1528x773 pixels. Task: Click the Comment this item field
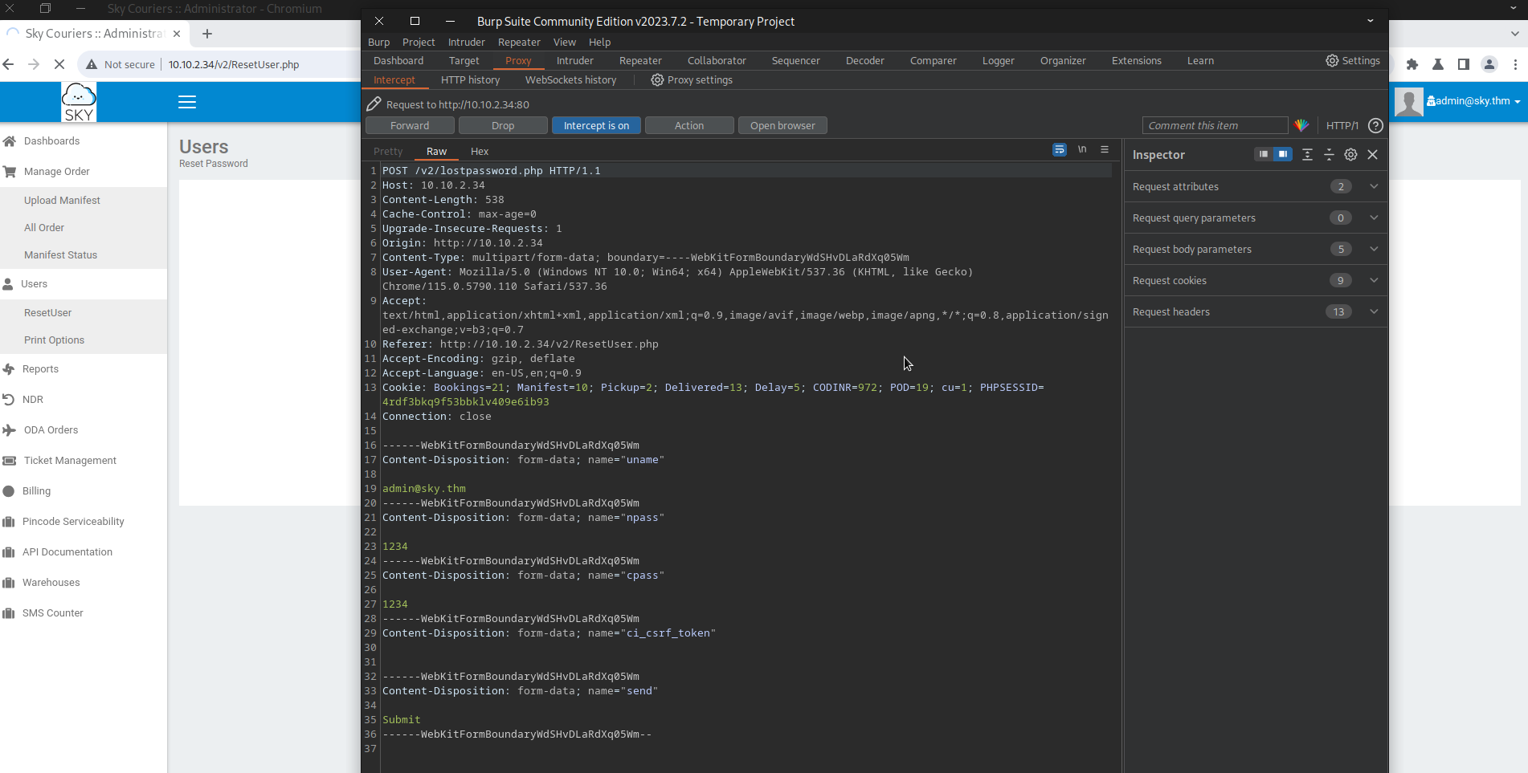pos(1215,125)
